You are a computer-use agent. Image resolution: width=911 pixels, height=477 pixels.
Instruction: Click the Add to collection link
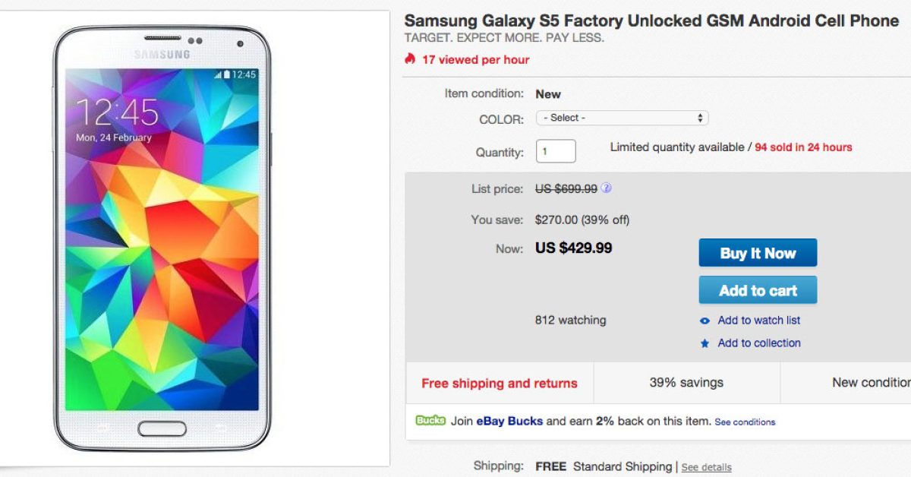click(x=758, y=343)
